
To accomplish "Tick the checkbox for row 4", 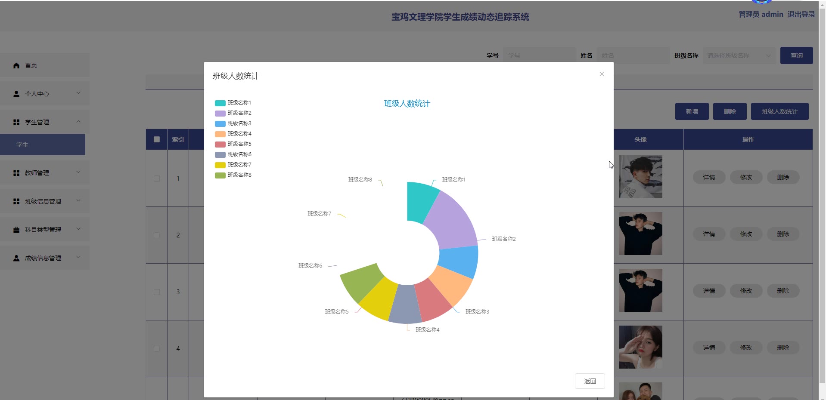I will pos(157,349).
